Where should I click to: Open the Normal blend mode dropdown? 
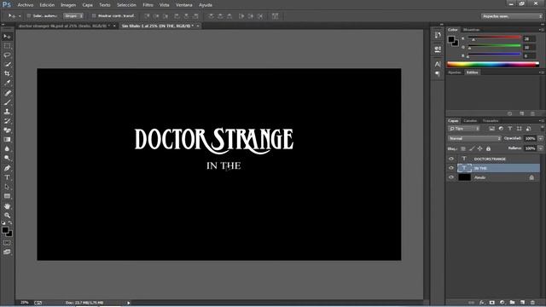pos(474,138)
